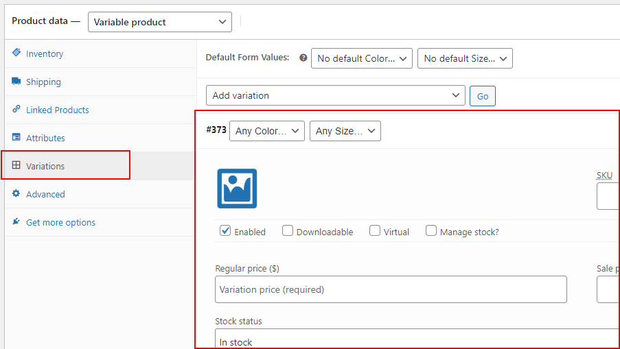Click the Variations grid icon
620x349 pixels.
16,165
